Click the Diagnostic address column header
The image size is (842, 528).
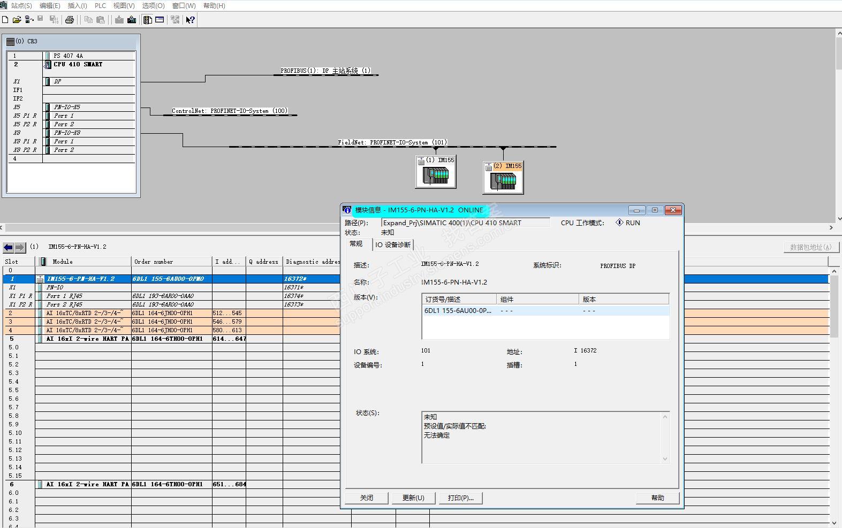(312, 262)
